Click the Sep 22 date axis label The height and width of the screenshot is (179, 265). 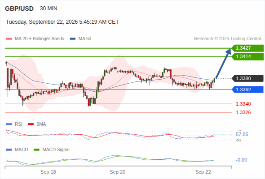pos(203,172)
